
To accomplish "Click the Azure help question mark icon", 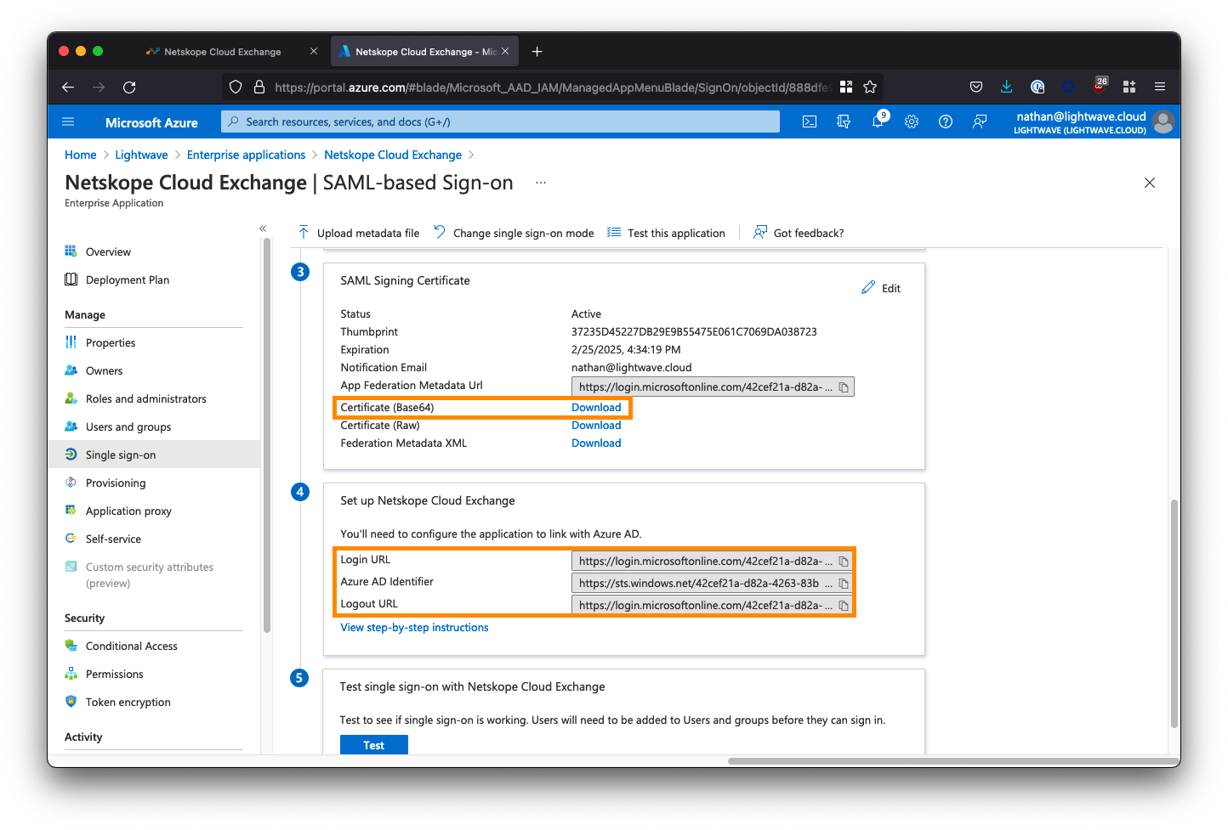I will tap(945, 121).
